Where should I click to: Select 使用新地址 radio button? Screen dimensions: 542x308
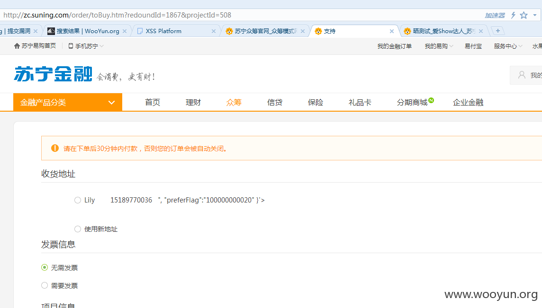[78, 229]
